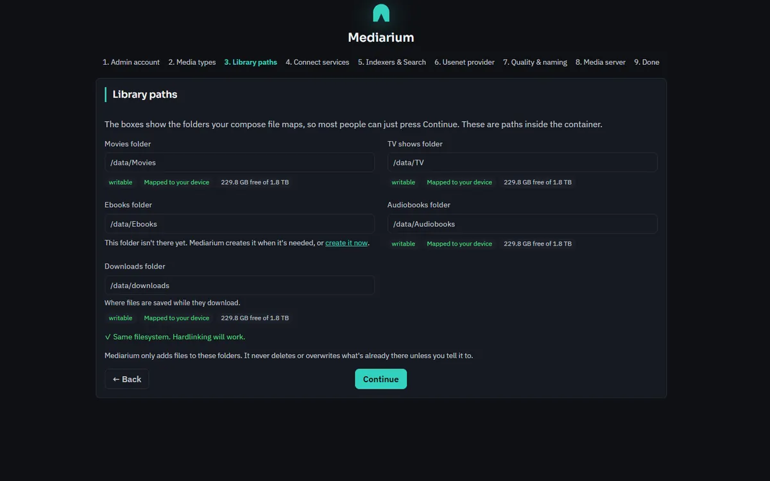The image size is (770, 481).
Task: Click "229.8 GB free" under Movies folder
Action: coord(255,182)
